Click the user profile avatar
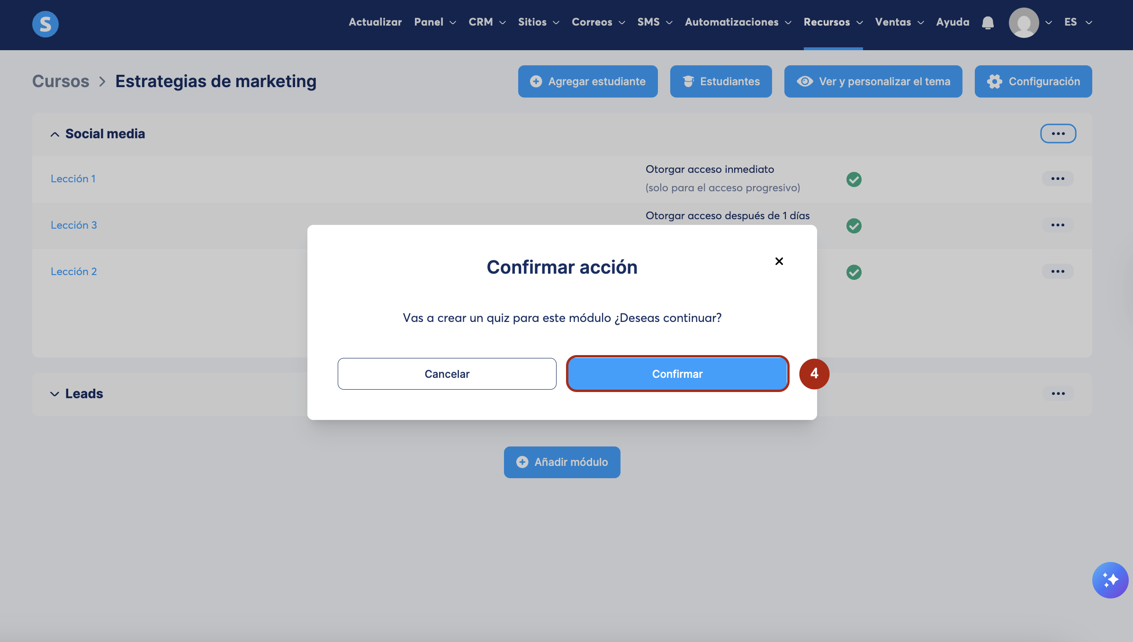This screenshot has width=1133, height=642. pos(1024,23)
